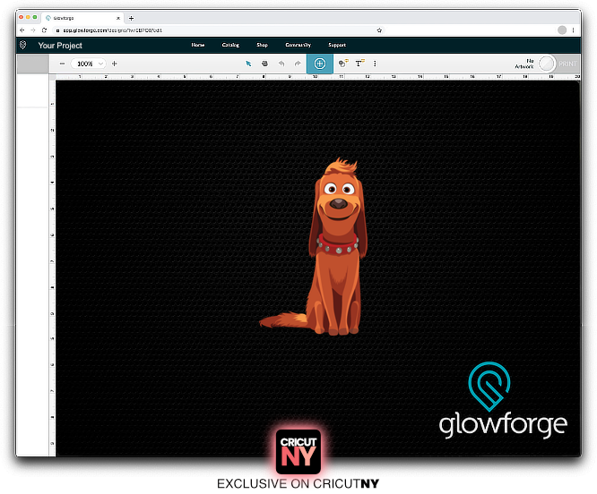Open the Chrome three-dot menu

pyautogui.click(x=573, y=30)
